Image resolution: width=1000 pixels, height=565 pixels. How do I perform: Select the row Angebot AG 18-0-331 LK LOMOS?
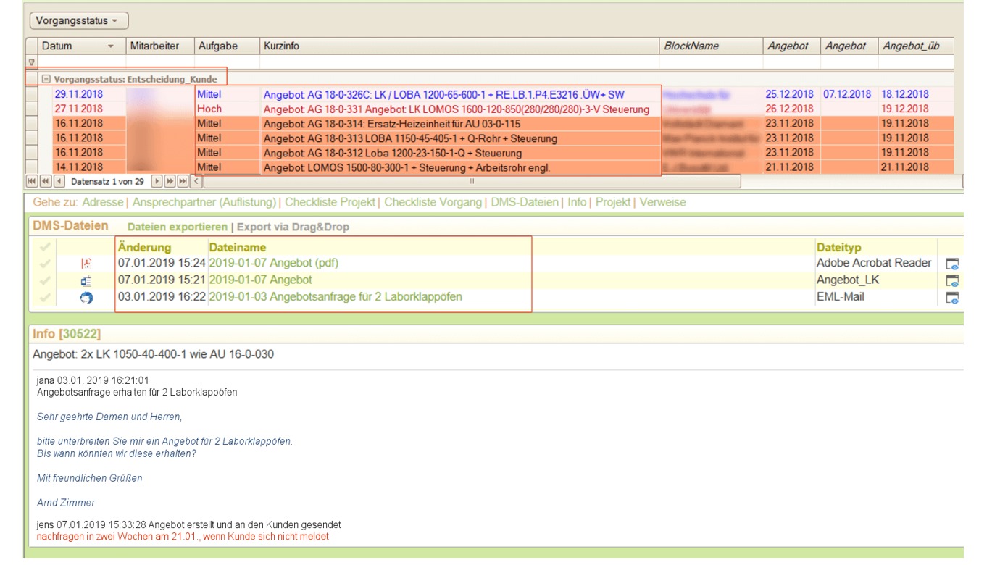(456, 109)
